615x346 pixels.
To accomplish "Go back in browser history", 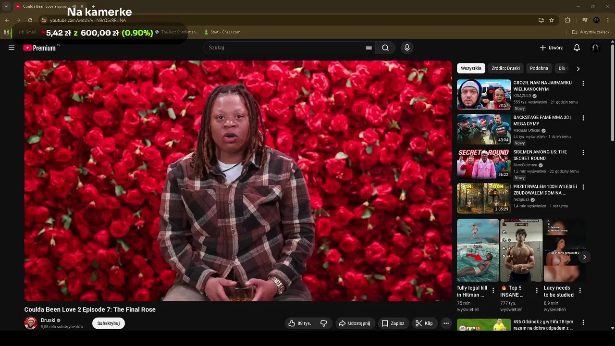I will [x=7, y=20].
